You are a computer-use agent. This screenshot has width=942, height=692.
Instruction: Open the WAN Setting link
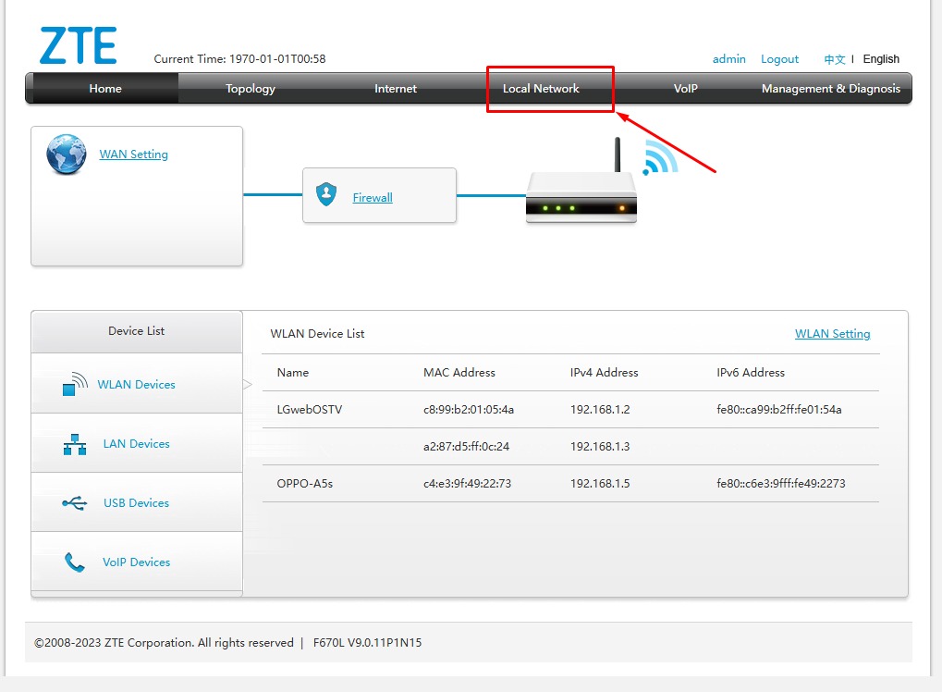pos(133,154)
